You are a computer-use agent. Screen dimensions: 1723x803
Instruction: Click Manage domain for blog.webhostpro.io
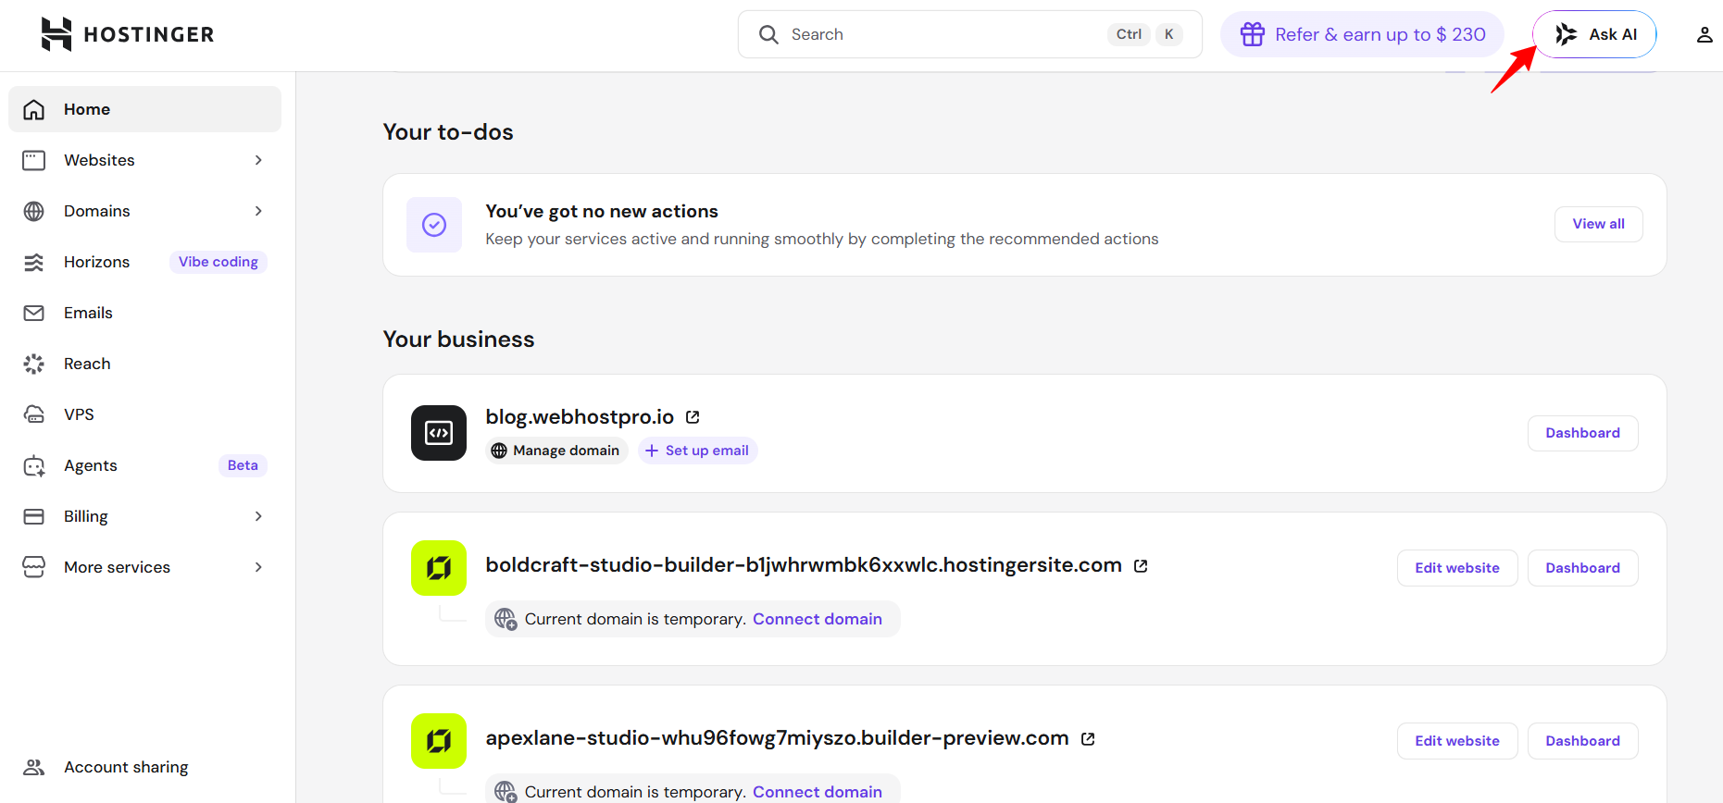[557, 451]
